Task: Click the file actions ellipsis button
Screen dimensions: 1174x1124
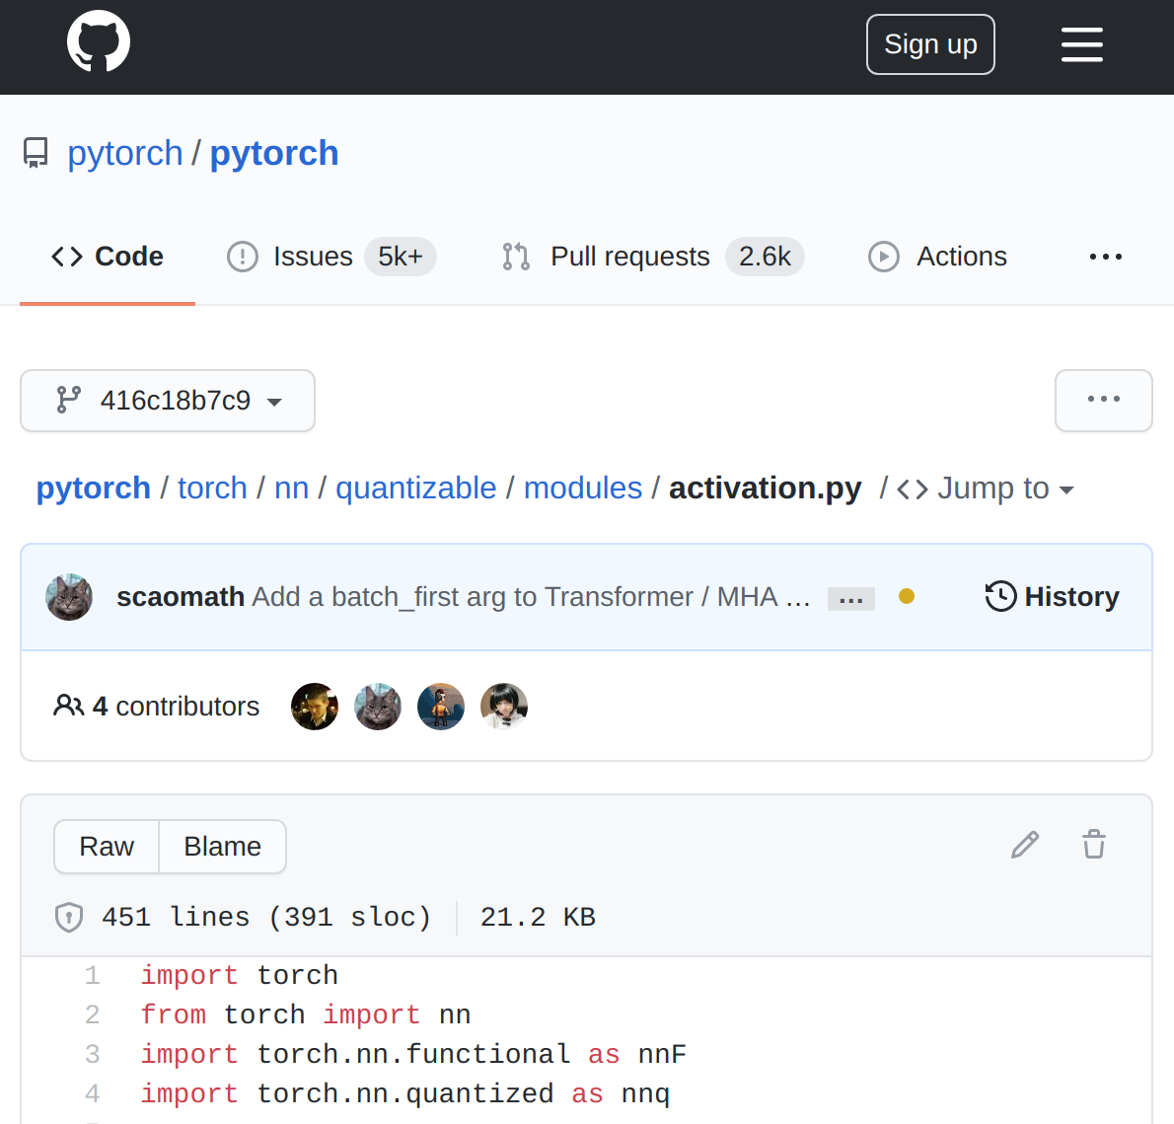Action: tap(1104, 400)
